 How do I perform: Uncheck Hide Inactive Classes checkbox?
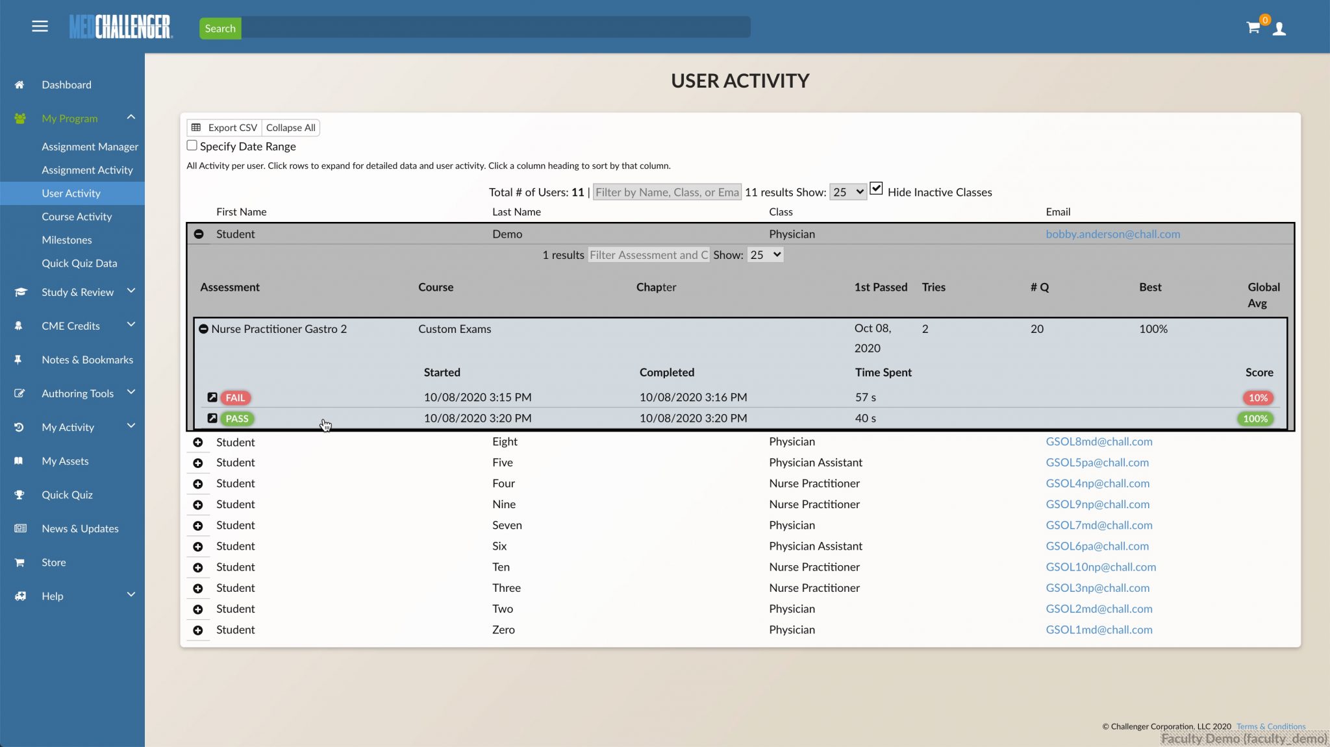(x=876, y=188)
